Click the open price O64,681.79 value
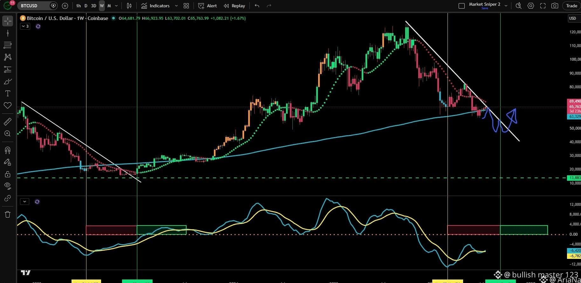The width and height of the screenshot is (581, 283). [129, 18]
